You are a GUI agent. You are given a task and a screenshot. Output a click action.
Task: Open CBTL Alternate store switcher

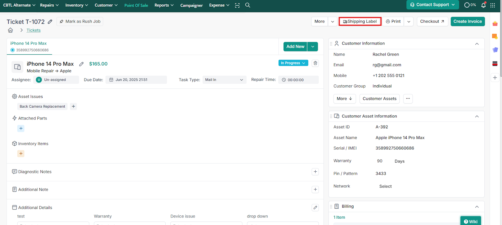tap(19, 5)
